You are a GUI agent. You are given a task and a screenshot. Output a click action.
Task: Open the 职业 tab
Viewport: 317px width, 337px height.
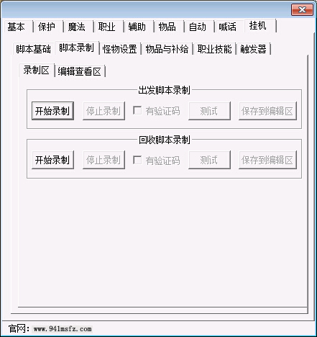pyautogui.click(x=107, y=27)
